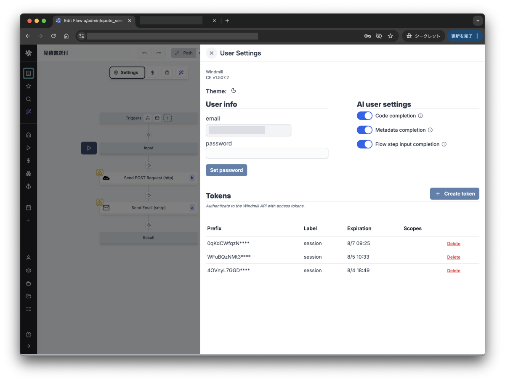Image resolution: width=505 pixels, height=382 pixels.
Task: Click the Windmill logo in the sidebar
Action: click(28, 53)
